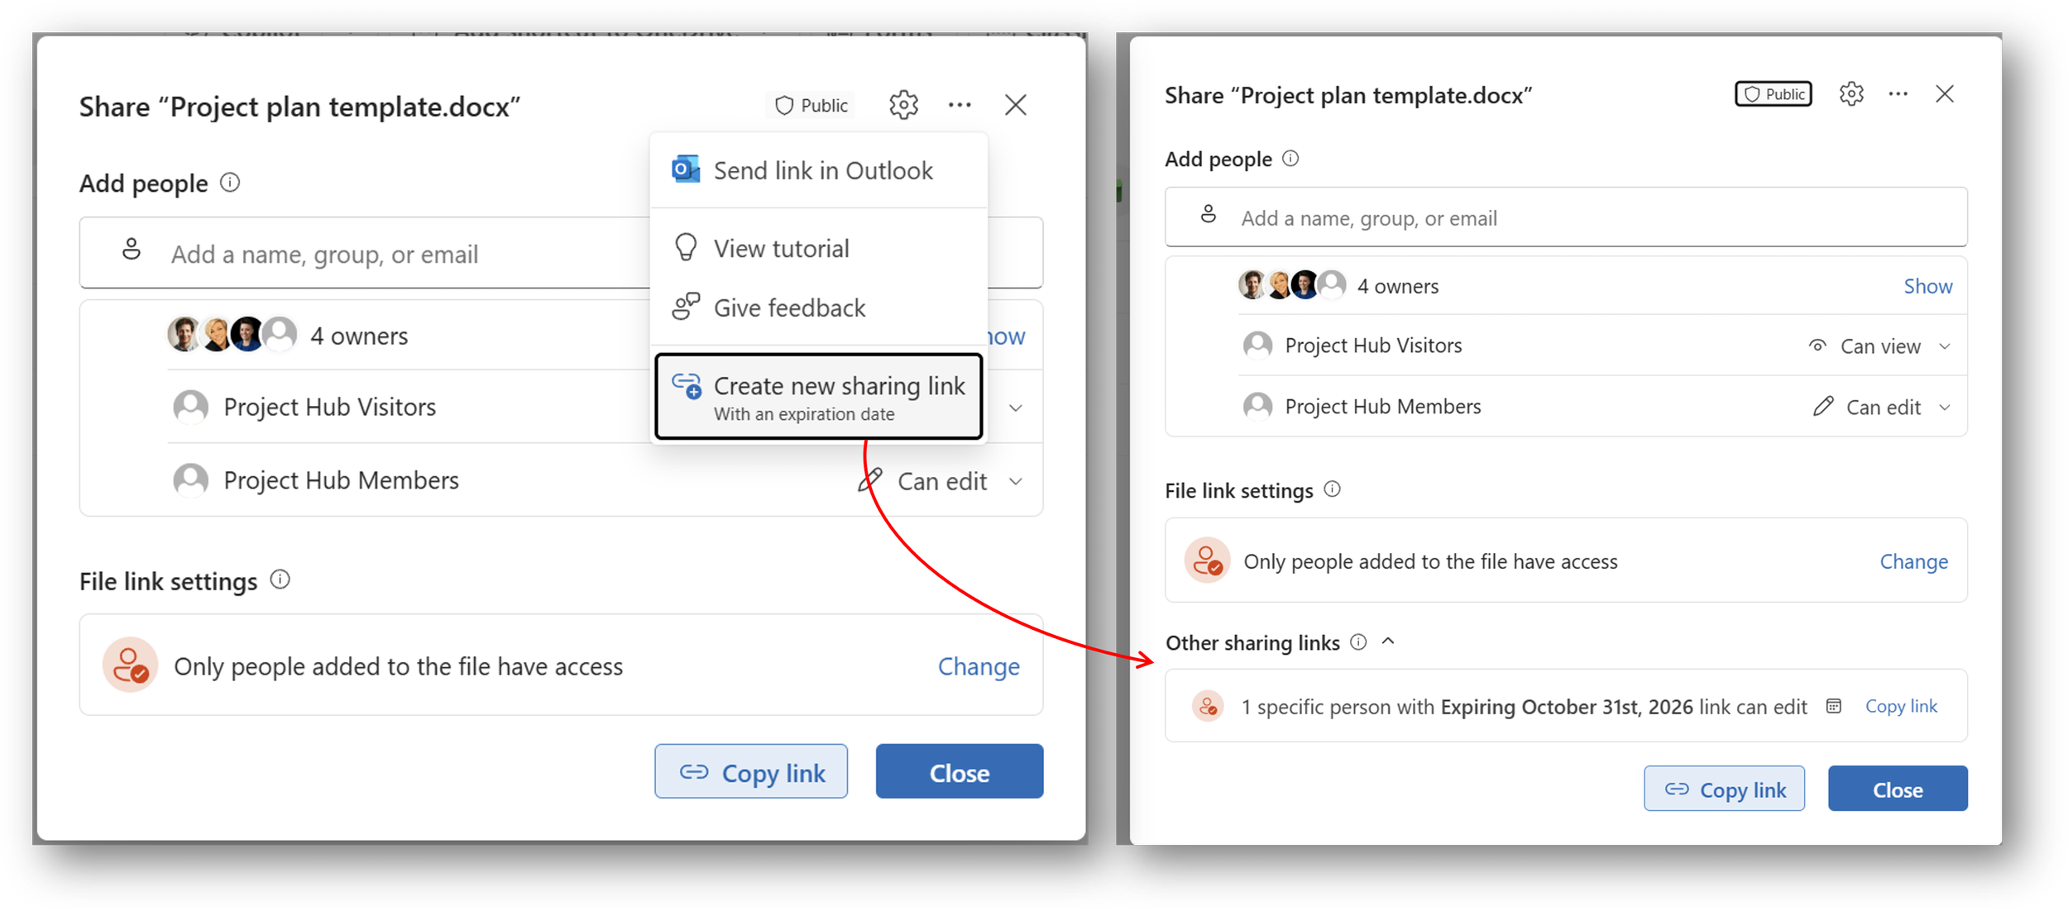The height and width of the screenshot is (911, 2068).
Task: Open more options ellipsis in left dialog
Action: point(960,105)
